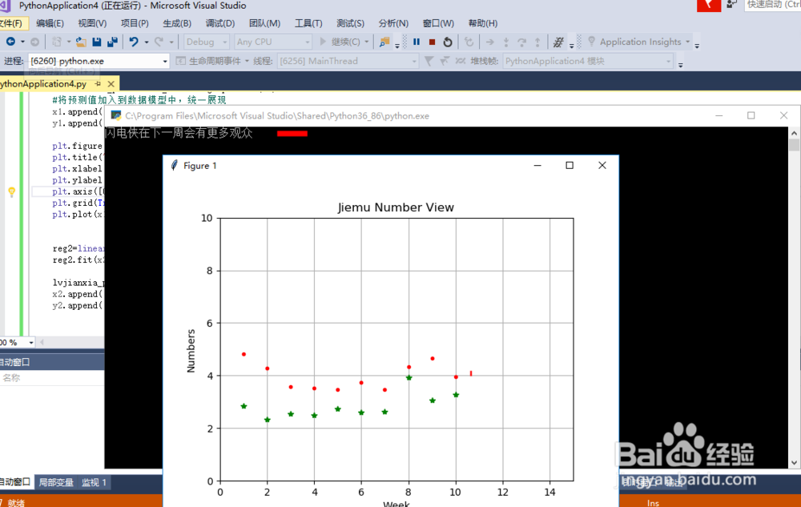Expand the undo history dropdown arrow
This screenshot has height=507, width=801.
click(146, 42)
